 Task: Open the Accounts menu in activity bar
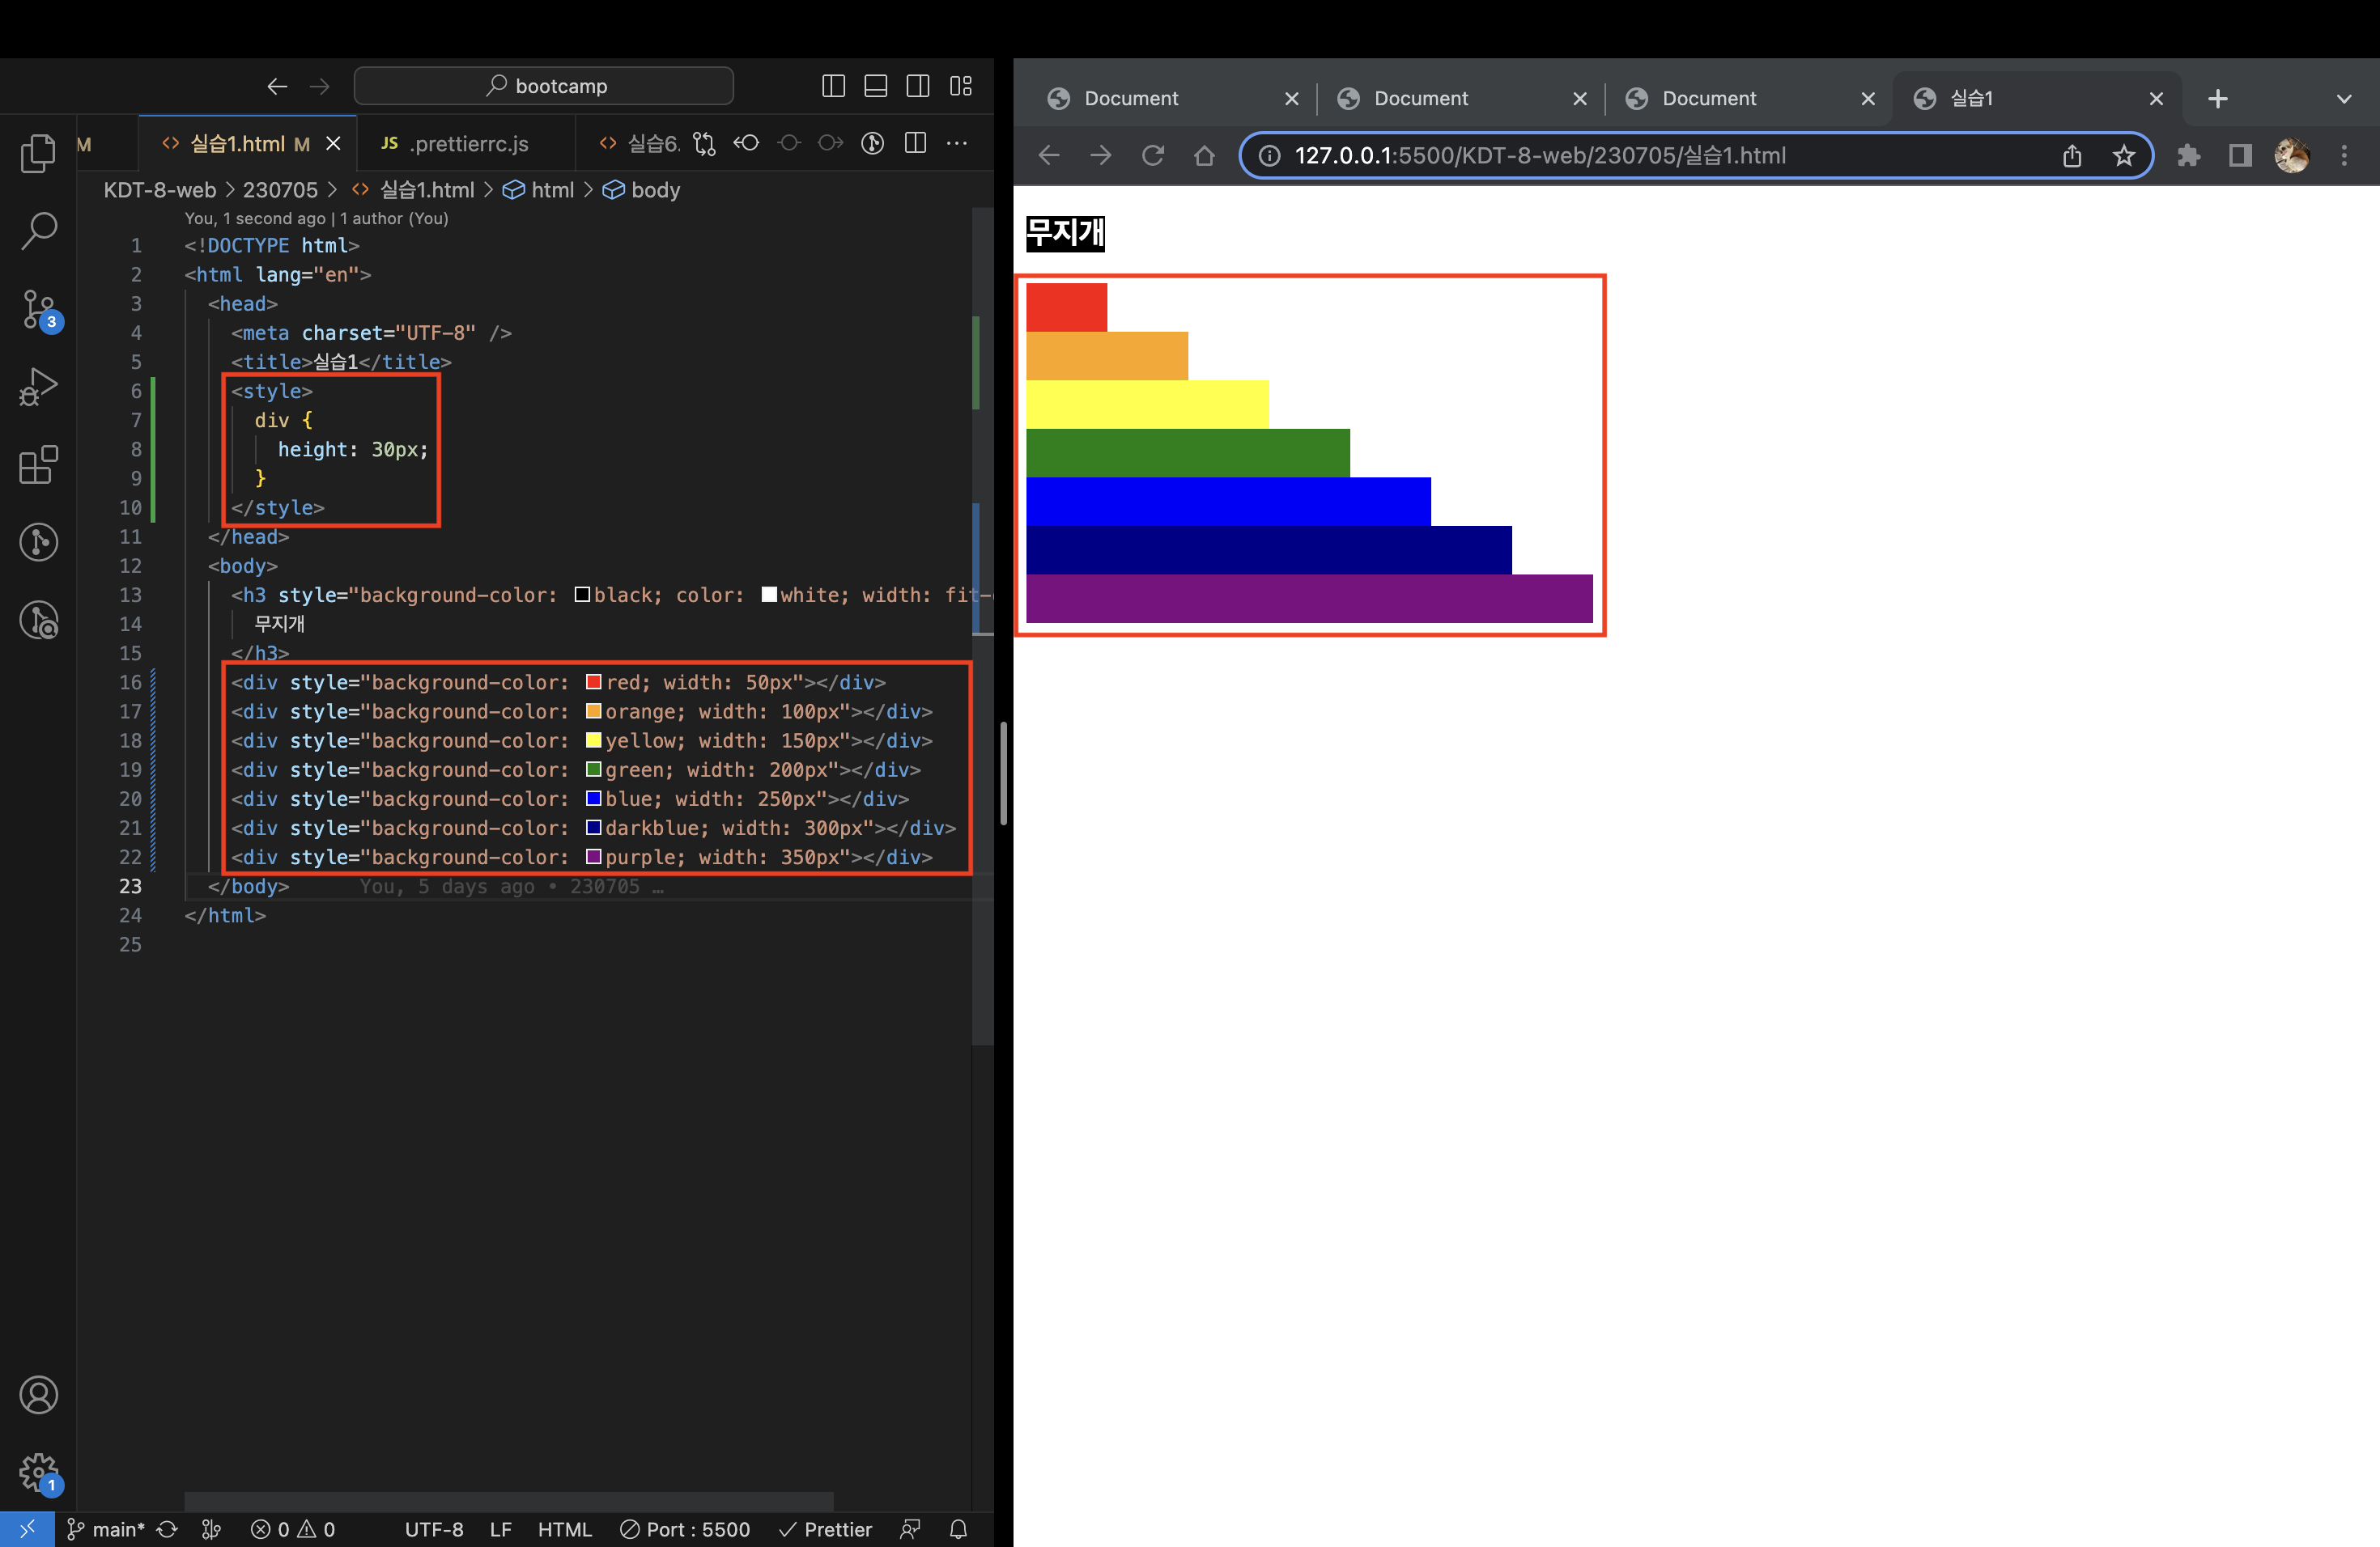click(x=38, y=1395)
